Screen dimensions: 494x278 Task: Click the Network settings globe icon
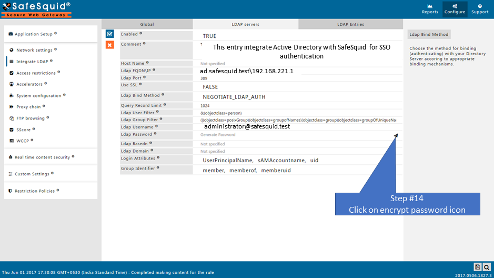(12, 50)
